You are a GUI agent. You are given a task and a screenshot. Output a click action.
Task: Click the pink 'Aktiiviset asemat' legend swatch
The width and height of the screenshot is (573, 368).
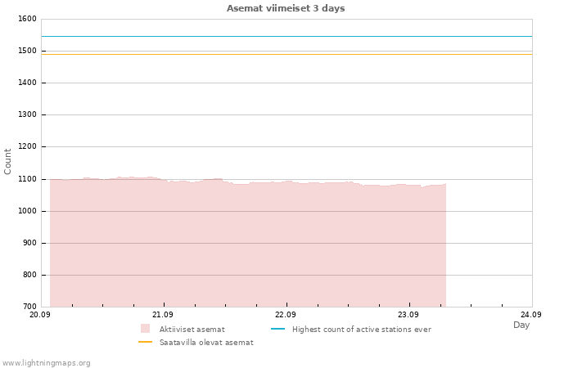[x=145, y=329]
